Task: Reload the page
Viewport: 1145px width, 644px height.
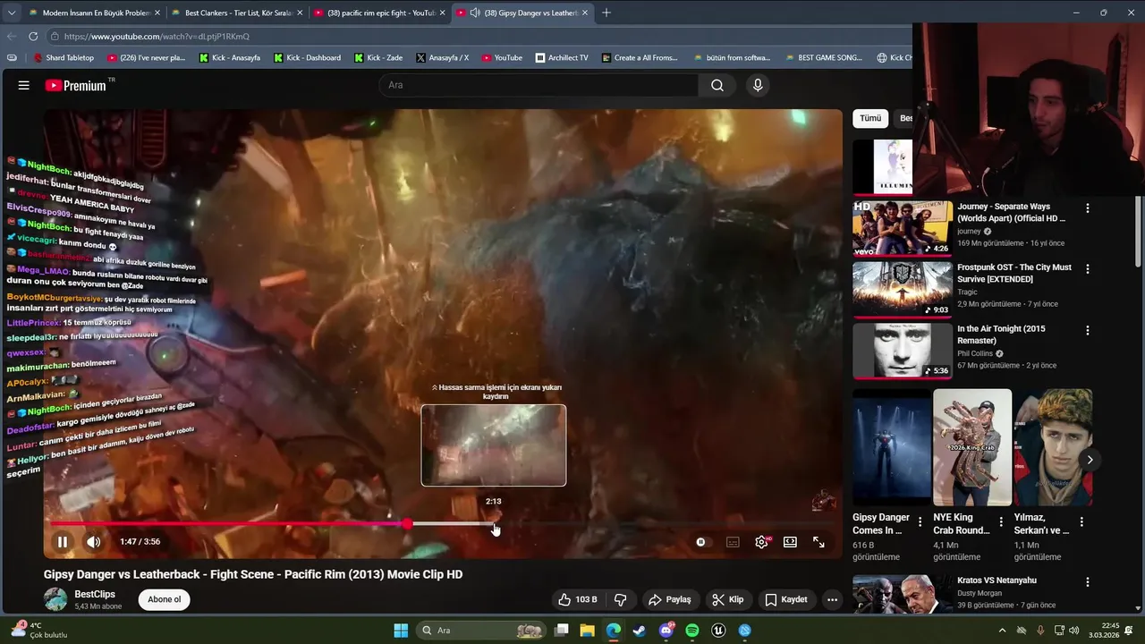Action: click(x=33, y=37)
